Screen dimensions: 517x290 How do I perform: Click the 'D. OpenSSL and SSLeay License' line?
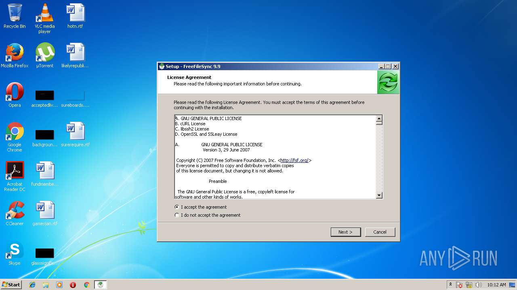tap(206, 134)
